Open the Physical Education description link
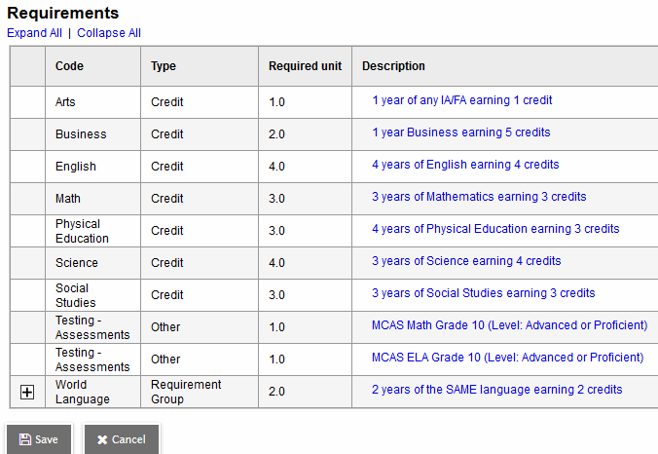The height and width of the screenshot is (454, 658). [495, 229]
